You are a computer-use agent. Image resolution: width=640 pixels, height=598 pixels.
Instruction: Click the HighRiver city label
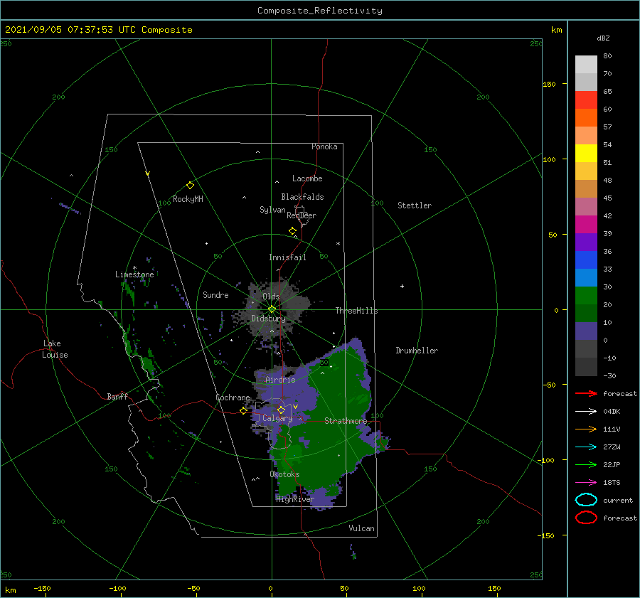click(295, 499)
